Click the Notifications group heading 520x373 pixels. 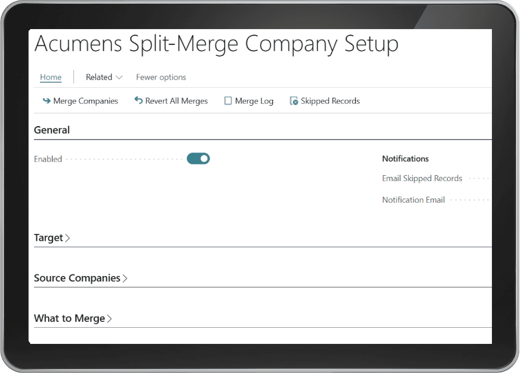pyautogui.click(x=406, y=158)
